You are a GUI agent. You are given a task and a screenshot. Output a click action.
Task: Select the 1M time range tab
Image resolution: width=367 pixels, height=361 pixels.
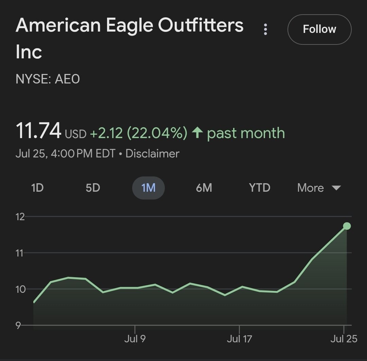148,188
